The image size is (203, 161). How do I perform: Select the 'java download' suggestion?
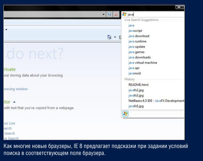[x=139, y=36]
